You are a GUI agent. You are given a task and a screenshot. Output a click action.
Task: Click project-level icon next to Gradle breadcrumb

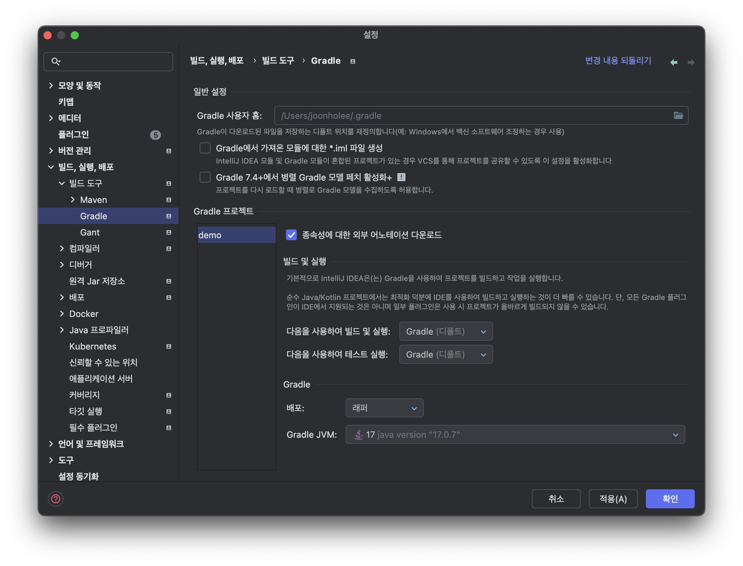[x=353, y=61]
